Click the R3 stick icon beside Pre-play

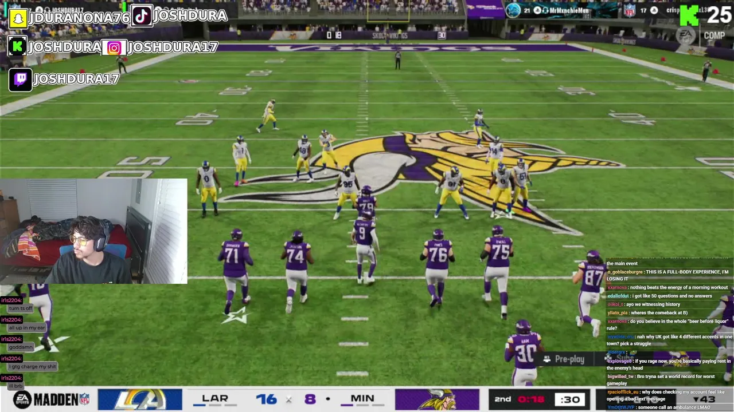546,359
